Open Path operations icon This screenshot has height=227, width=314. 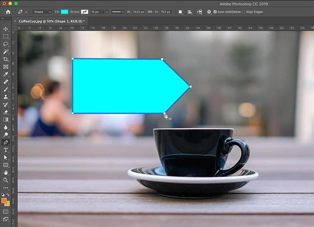click(x=180, y=12)
